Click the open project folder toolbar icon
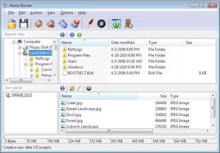The height and width of the screenshot is (153, 220). [12, 24]
